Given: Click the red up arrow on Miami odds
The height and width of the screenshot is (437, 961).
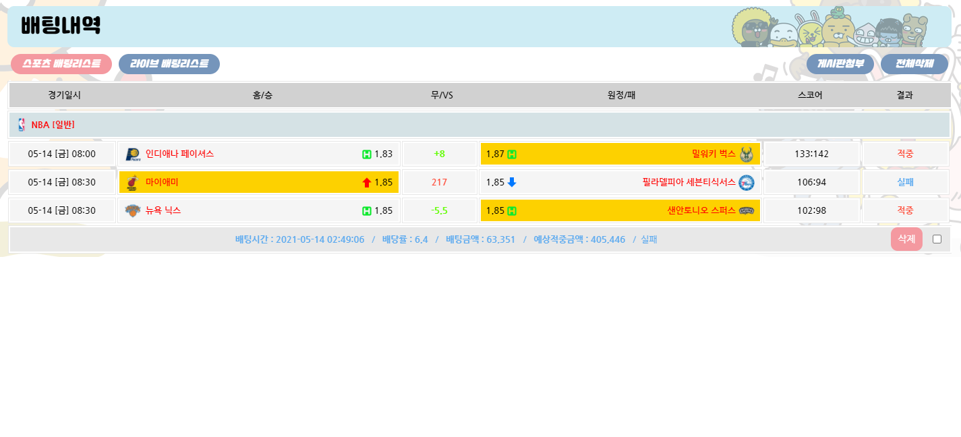Looking at the screenshot, I should pos(367,182).
